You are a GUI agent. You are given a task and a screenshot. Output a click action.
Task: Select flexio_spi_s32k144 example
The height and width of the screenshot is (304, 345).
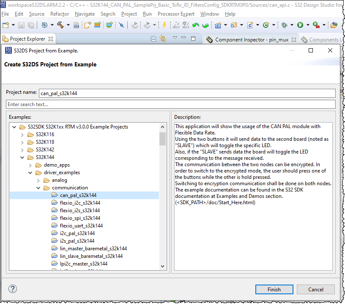point(80,218)
